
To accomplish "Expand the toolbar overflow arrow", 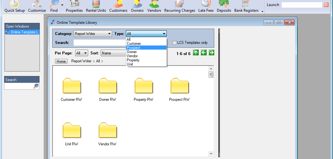I will [x=263, y=12].
